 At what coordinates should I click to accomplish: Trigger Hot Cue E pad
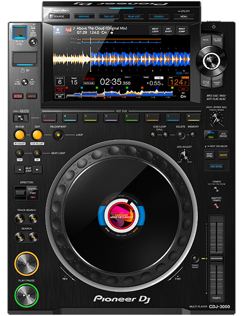click(x=131, y=118)
